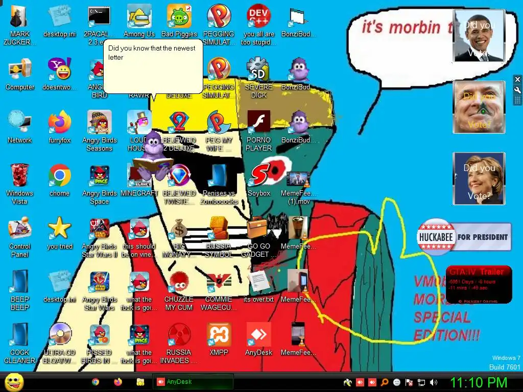This screenshot has width=523, height=392.
Task: Switch to the AnyDesk taskbar window button
Action: pos(193,382)
